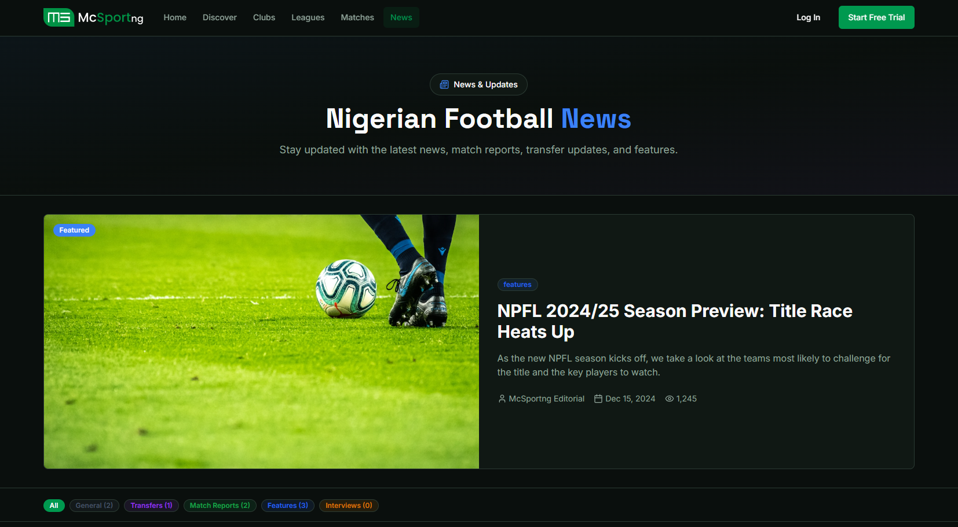The image size is (958, 527).
Task: Click the Log In button
Action: click(x=807, y=17)
